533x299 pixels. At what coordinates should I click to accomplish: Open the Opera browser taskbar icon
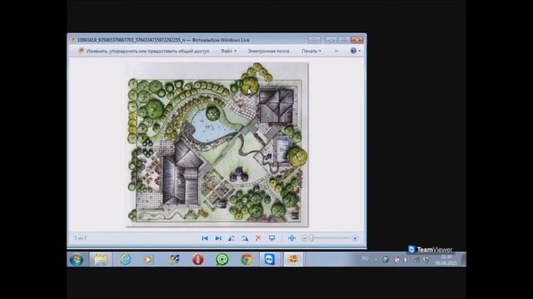coord(198,260)
